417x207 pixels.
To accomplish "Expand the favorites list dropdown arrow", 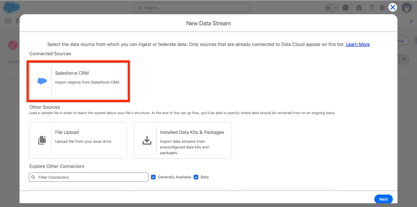I will tap(335, 8).
